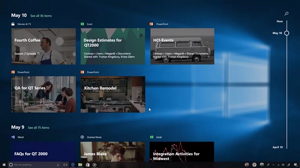Click See all 36 items link
This screenshot has height=168, width=300.
41,16
